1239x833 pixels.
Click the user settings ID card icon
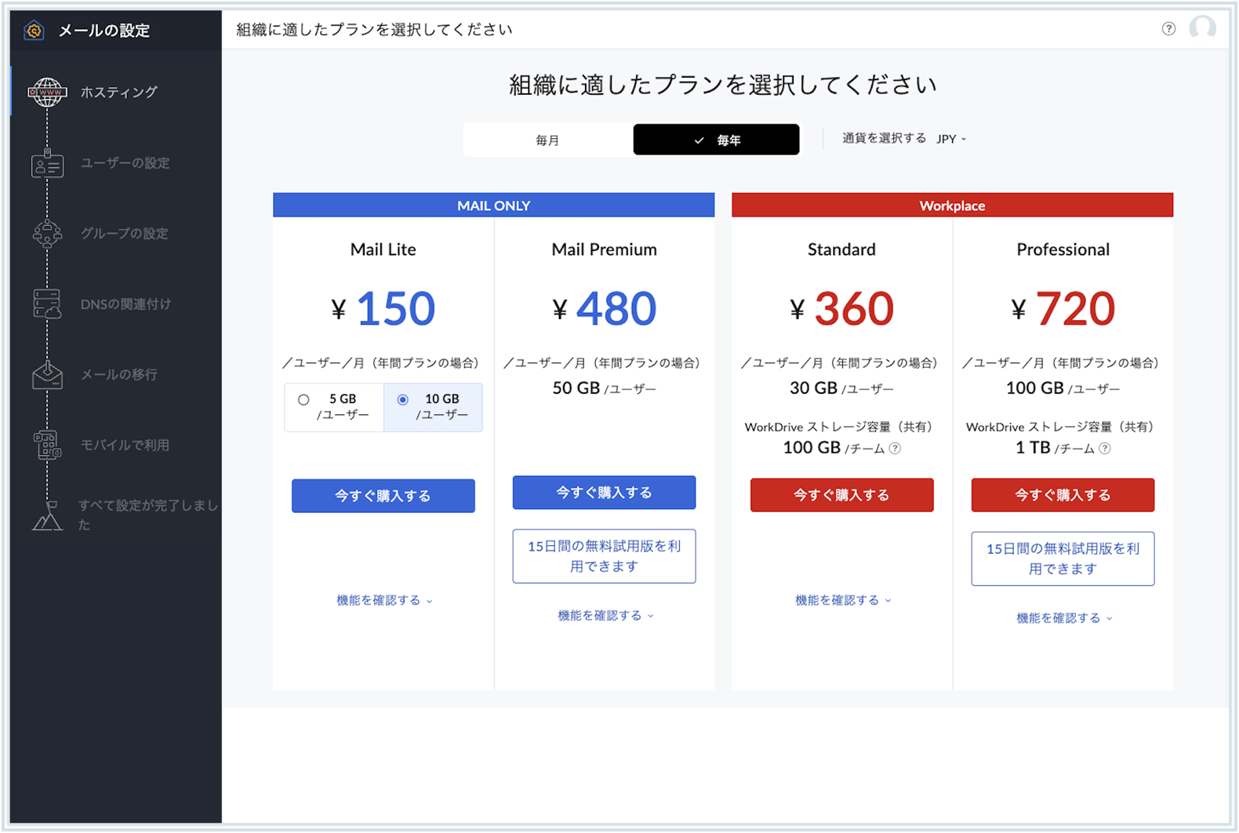click(x=47, y=164)
